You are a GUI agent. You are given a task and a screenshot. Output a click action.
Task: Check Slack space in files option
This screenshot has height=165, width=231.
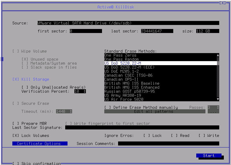click(25, 67)
